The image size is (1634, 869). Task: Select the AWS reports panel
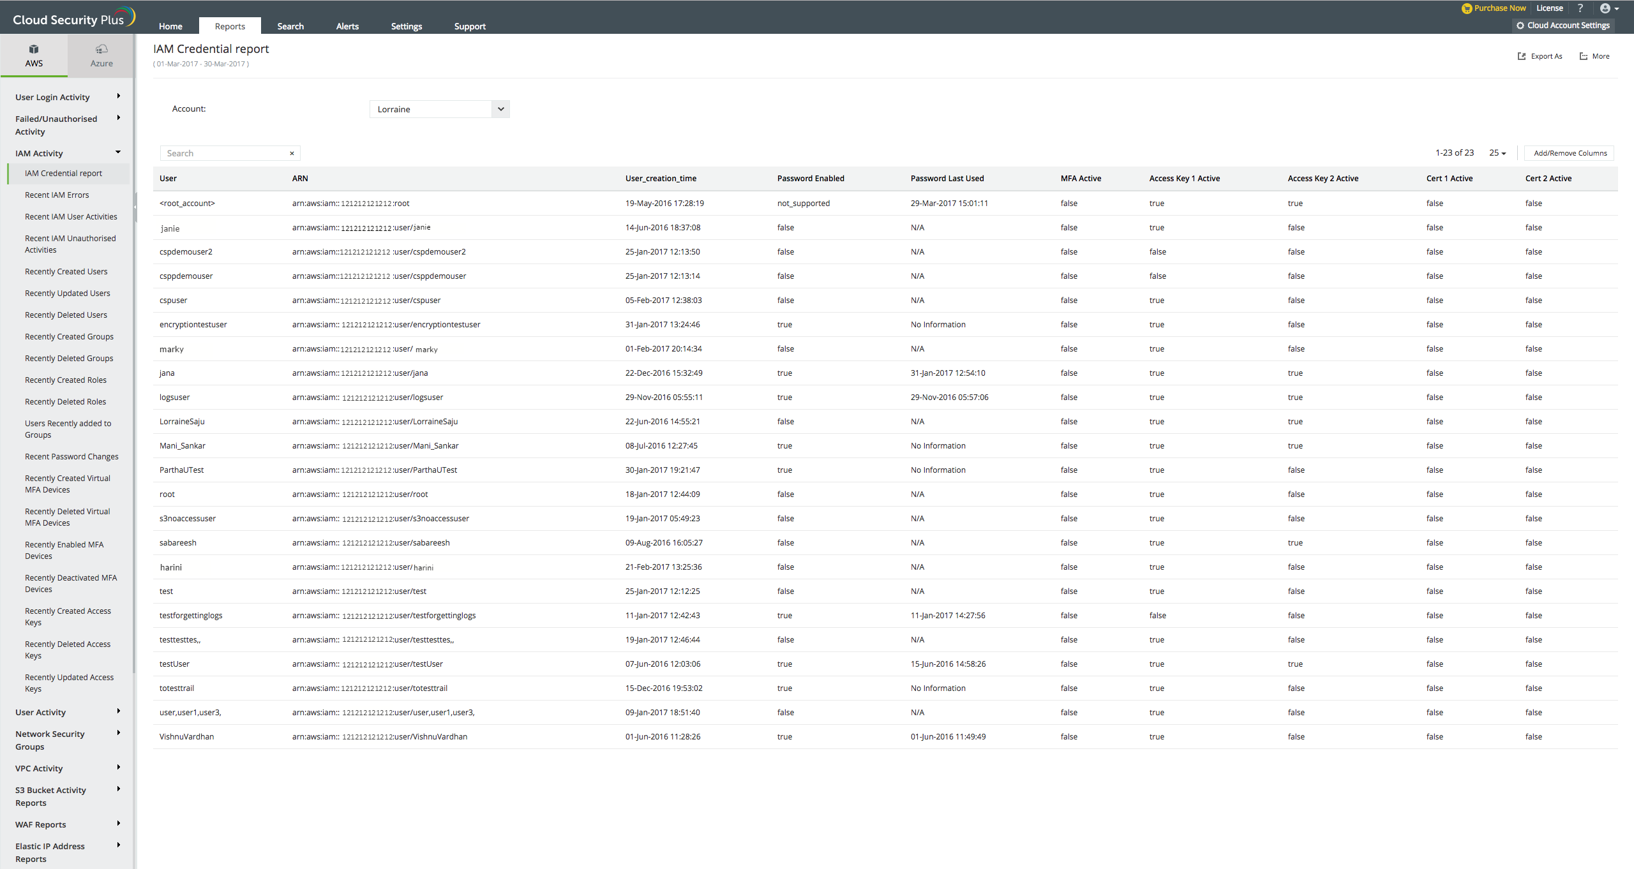(34, 55)
